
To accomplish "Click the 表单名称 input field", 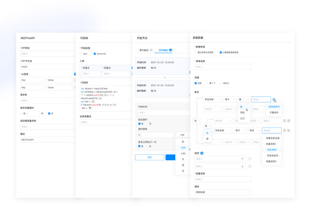I will [x=223, y=67].
